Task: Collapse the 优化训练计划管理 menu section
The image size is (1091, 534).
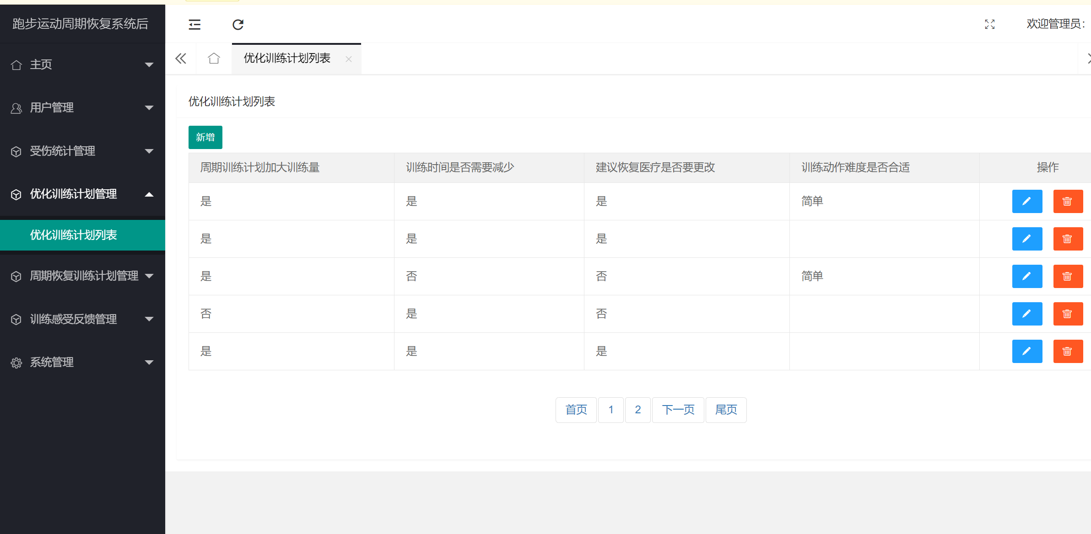Action: tap(149, 194)
